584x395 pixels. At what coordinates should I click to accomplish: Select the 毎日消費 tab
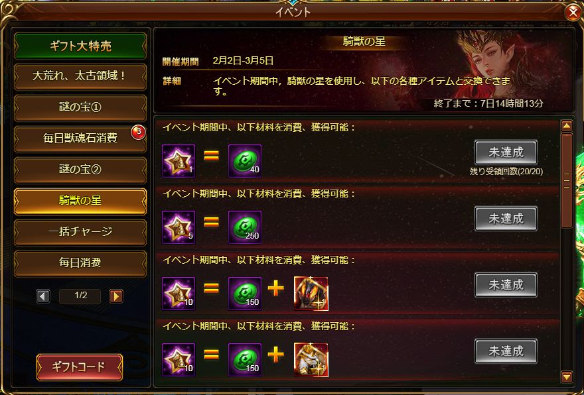coord(80,263)
